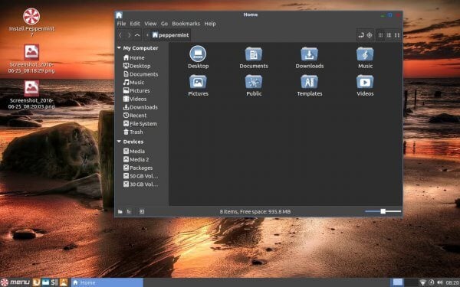Go forward with the right arrow button
The image size is (460, 287).
129,35
